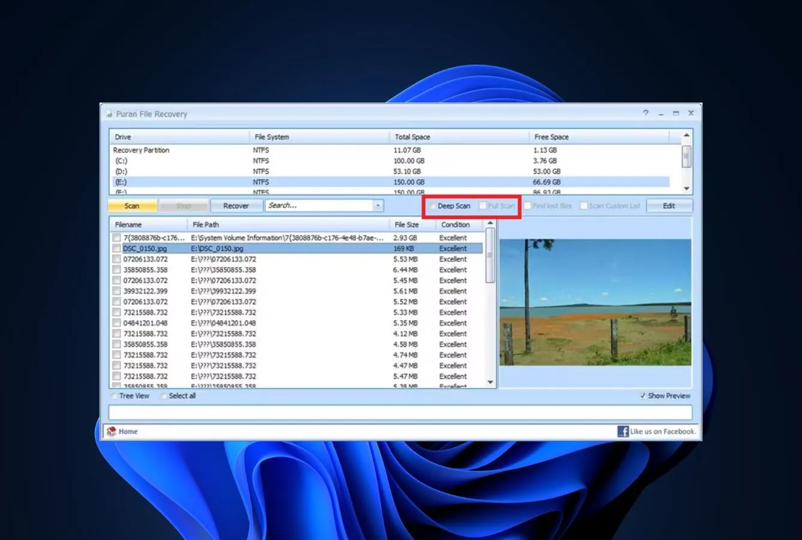Viewport: 802px width, 540px height.
Task: Click the empty status field above Home
Action: (400, 412)
